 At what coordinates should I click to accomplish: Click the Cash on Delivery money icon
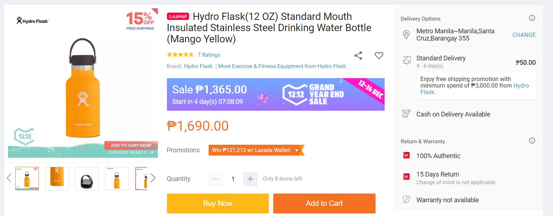point(406,114)
